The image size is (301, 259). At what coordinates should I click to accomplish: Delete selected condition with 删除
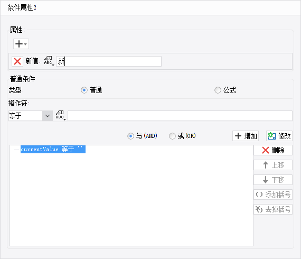tap(273, 150)
